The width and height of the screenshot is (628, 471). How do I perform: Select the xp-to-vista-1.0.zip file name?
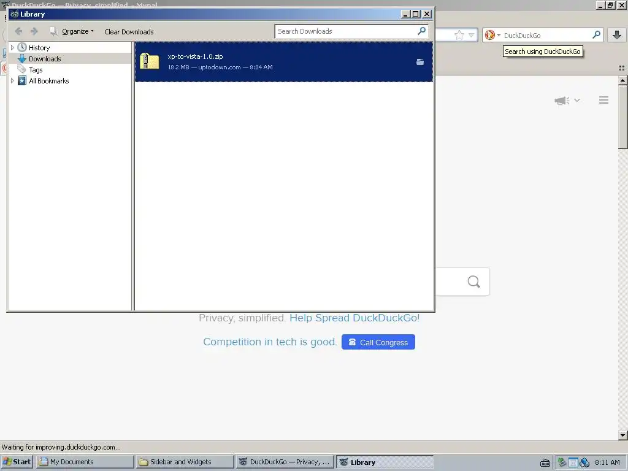(195, 56)
